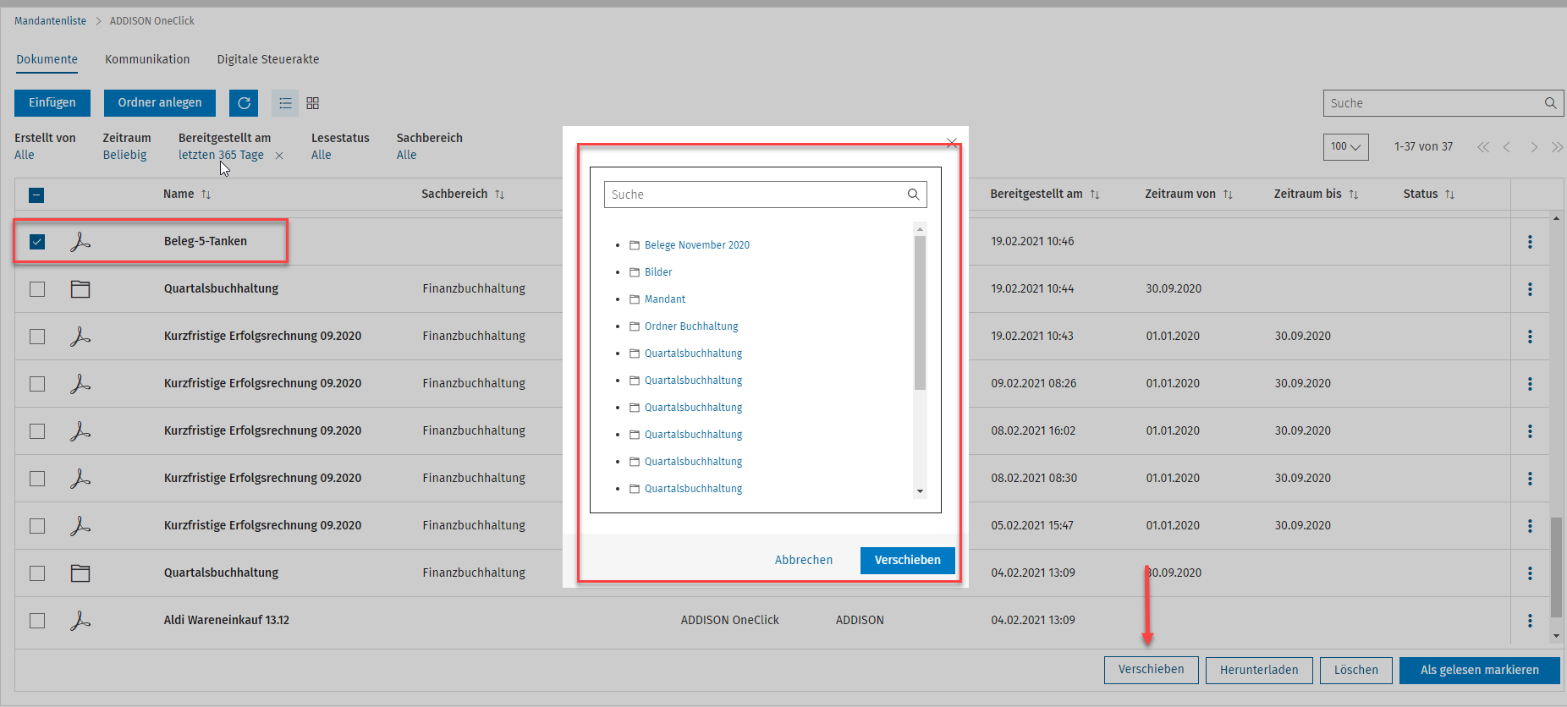Viewport: 1567px width, 707px height.
Task: Jump to the first page
Action: tap(1482, 147)
